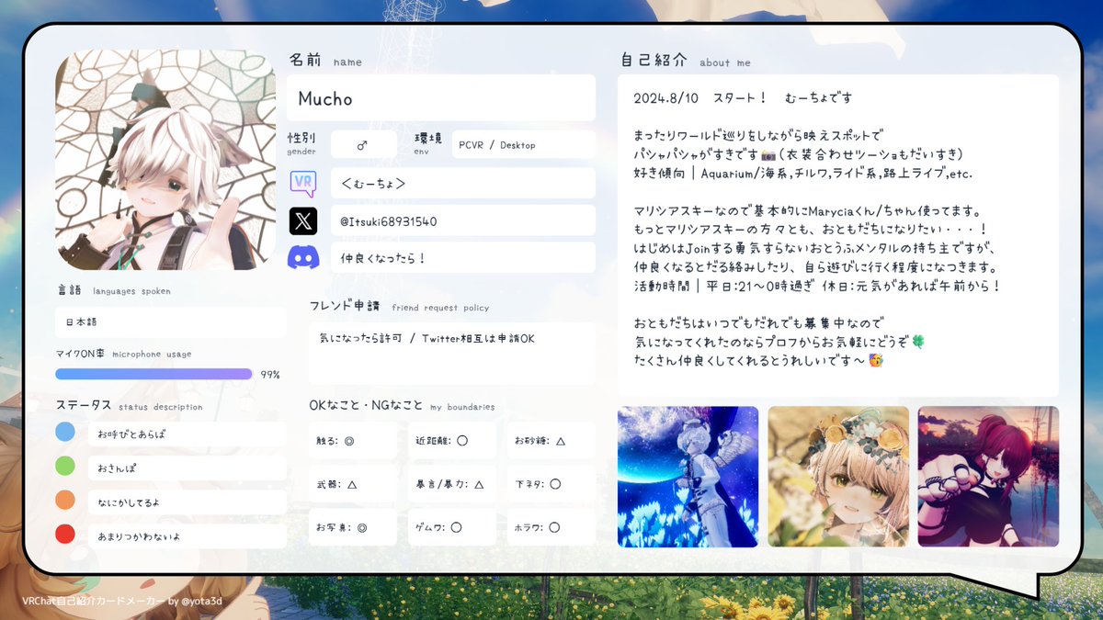Click the Discord icon
1103x620 pixels.
click(x=304, y=258)
